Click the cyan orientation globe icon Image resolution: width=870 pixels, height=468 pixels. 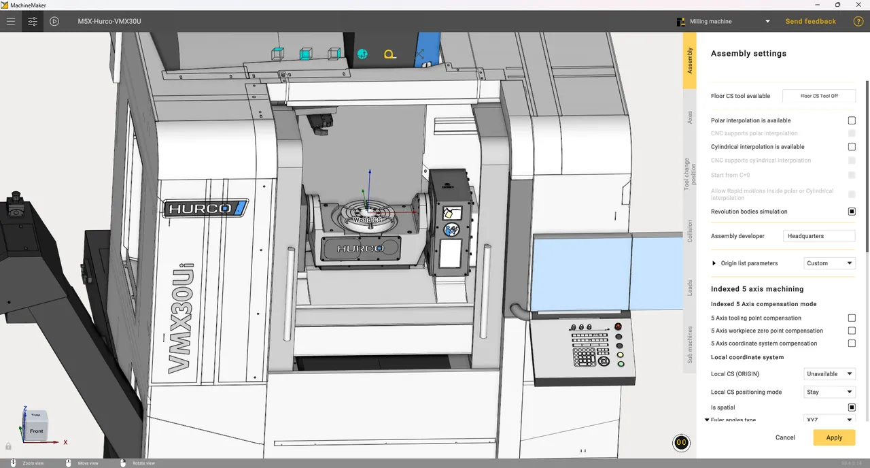pyautogui.click(x=362, y=54)
